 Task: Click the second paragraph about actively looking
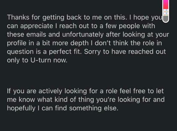[86, 100]
